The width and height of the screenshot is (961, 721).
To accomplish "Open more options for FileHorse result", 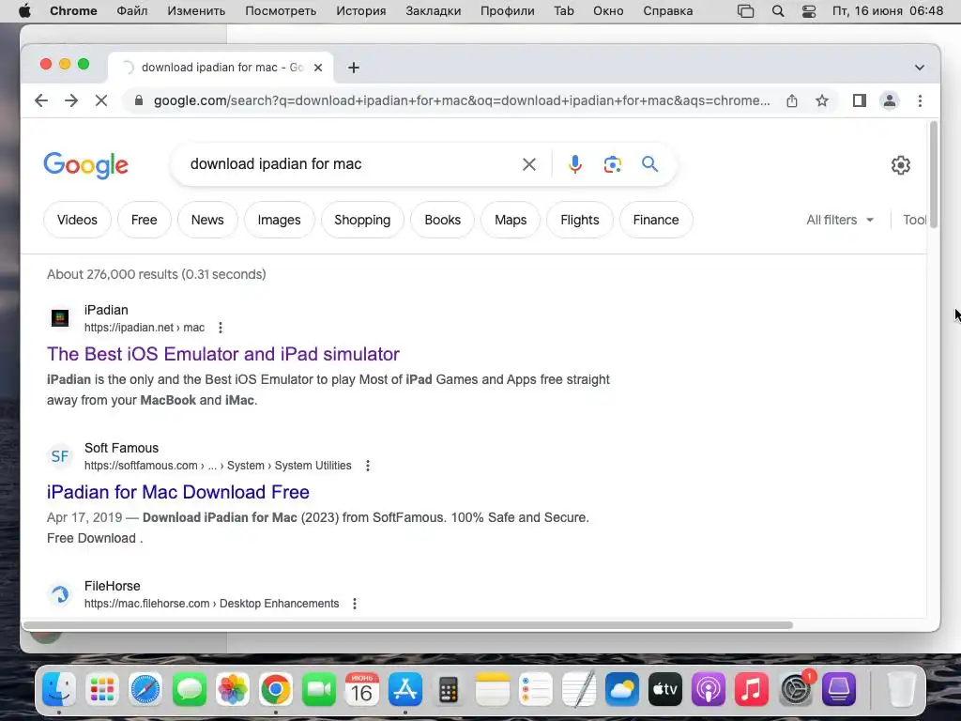I will pos(354,604).
